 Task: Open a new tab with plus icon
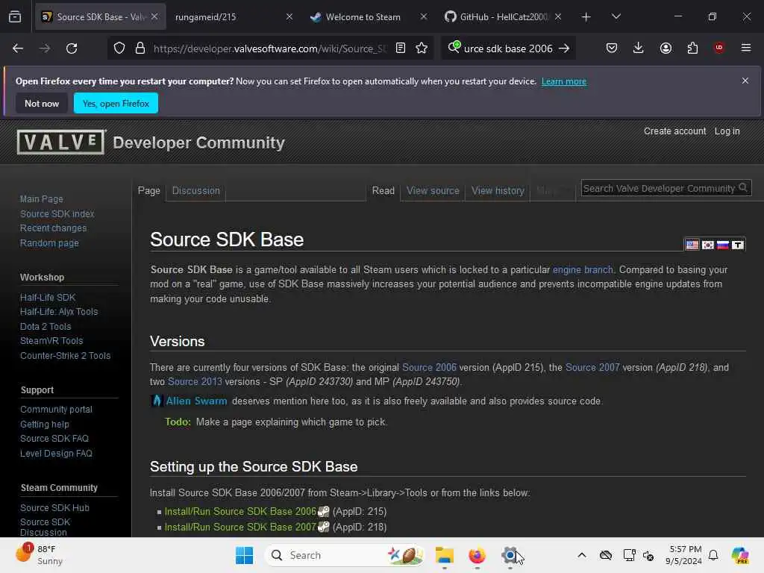[586, 17]
